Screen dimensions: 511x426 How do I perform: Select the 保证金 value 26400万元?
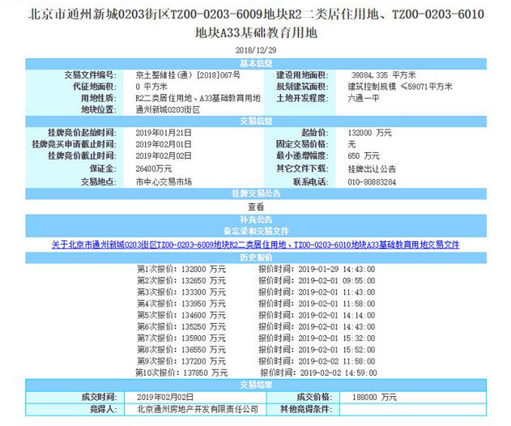pyautogui.click(x=154, y=168)
